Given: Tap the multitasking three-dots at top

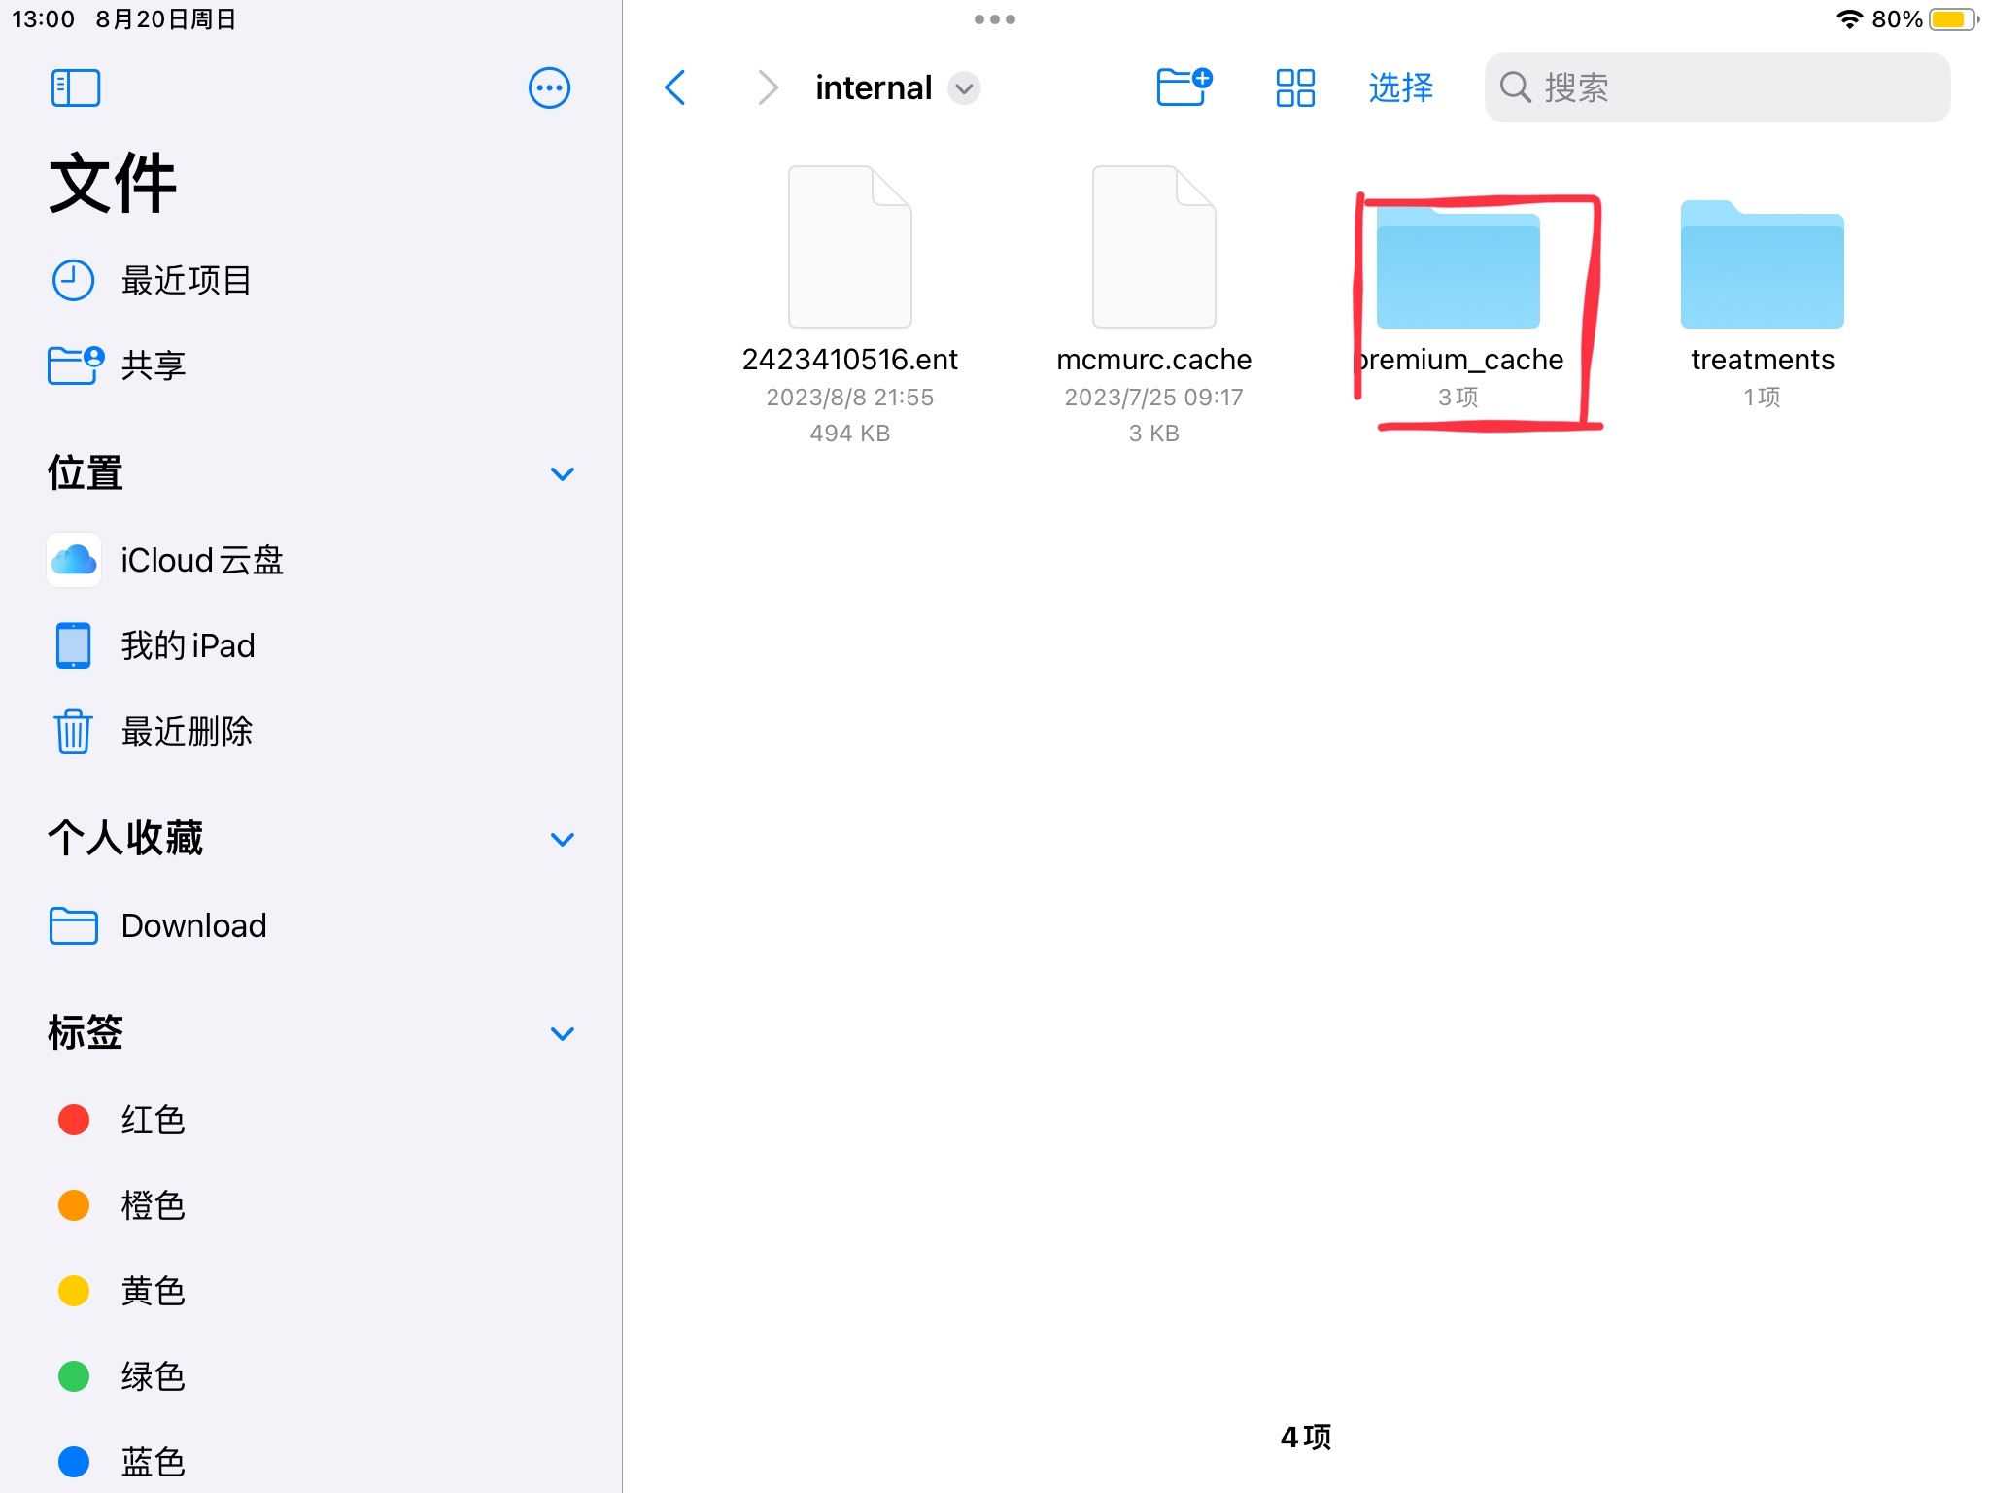Looking at the screenshot, I should [995, 19].
